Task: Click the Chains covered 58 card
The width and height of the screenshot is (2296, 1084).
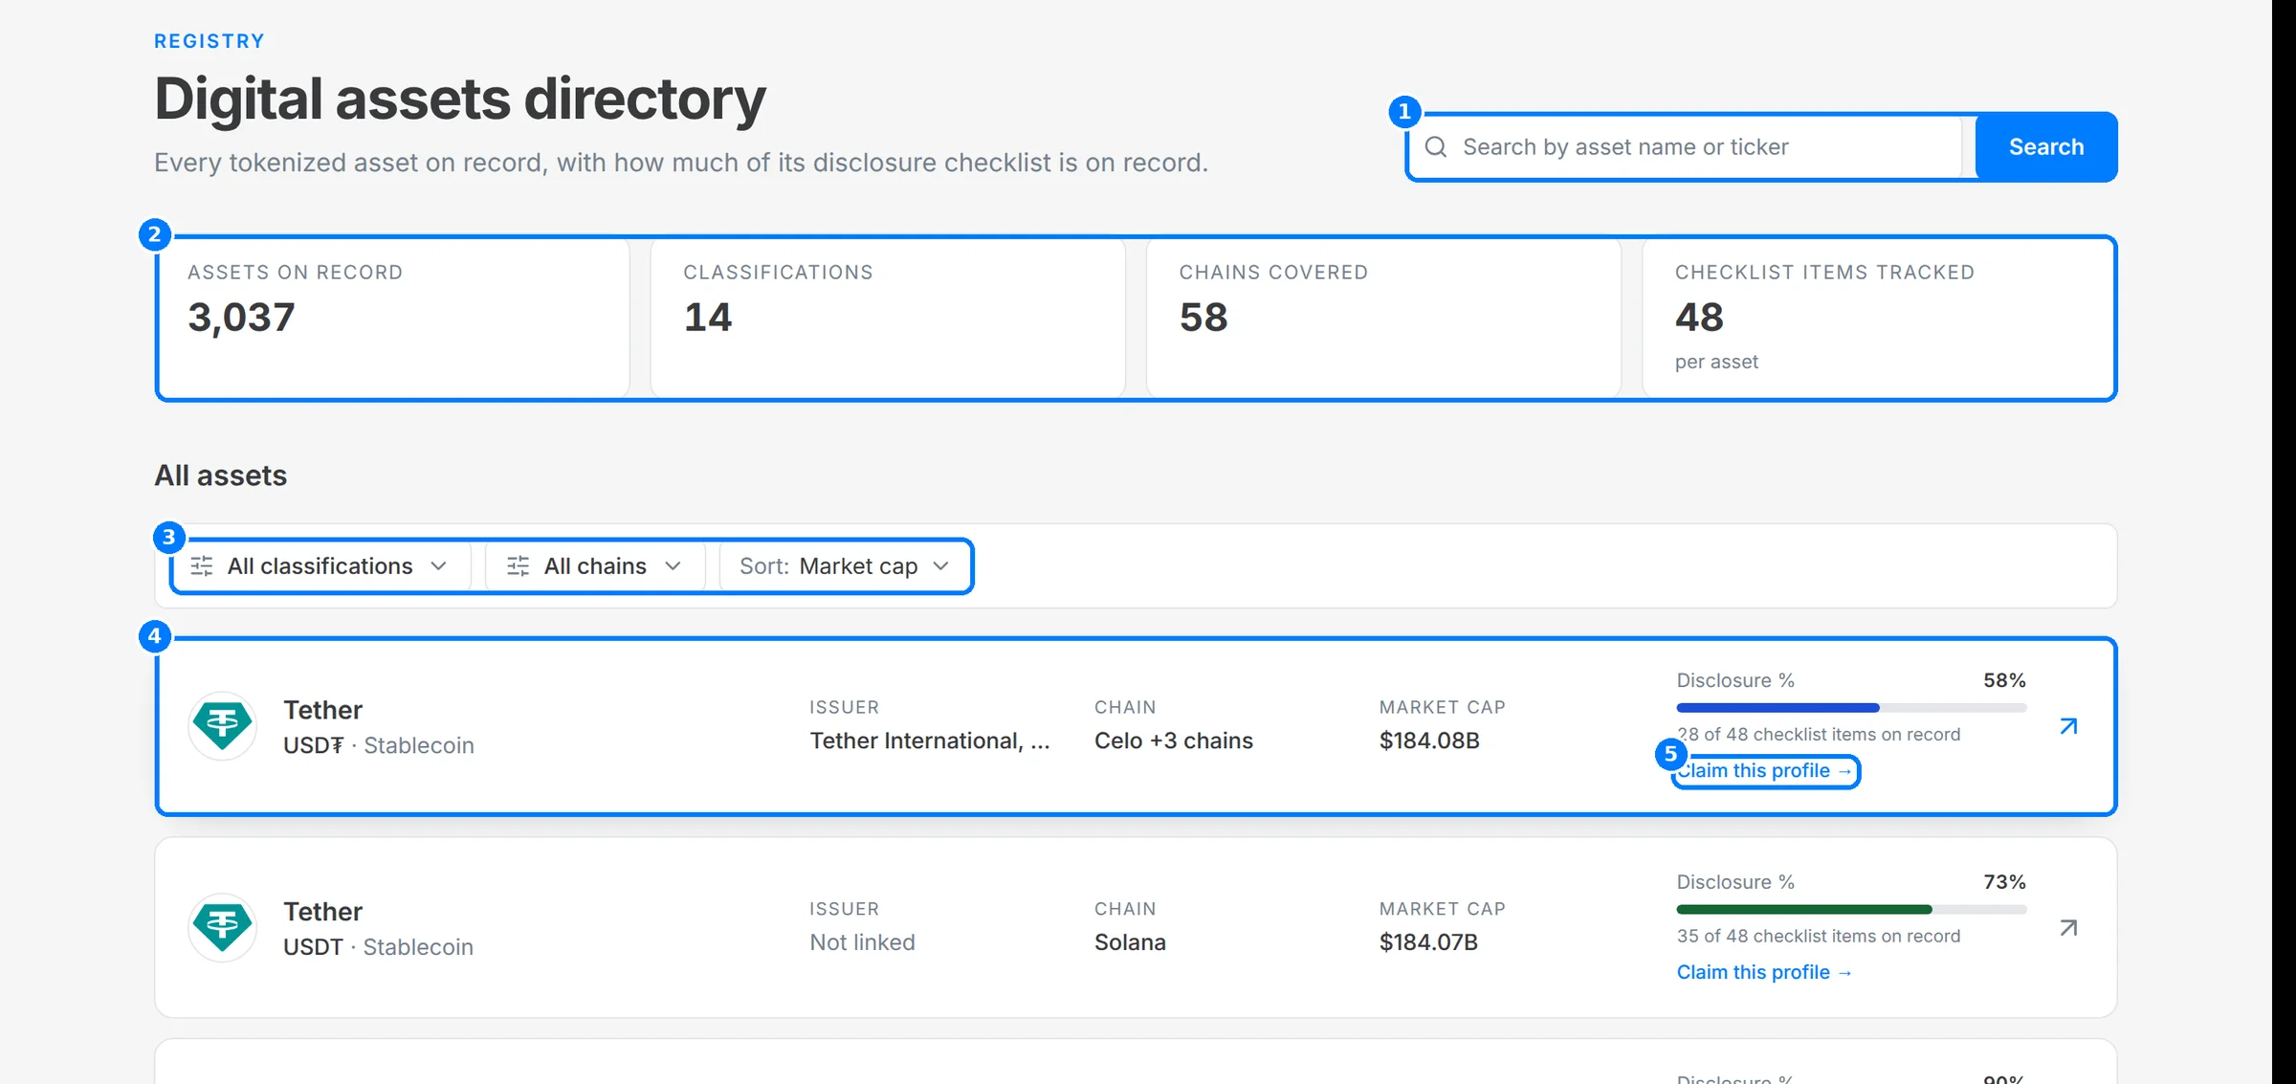Action: 1383,319
